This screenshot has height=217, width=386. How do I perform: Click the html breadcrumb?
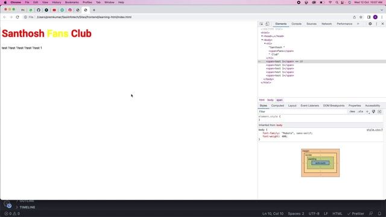point(262,100)
